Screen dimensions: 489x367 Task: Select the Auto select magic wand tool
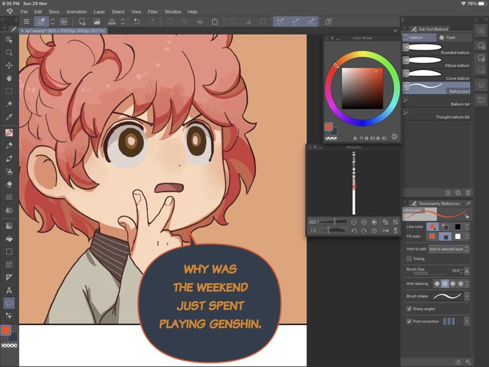(x=9, y=104)
